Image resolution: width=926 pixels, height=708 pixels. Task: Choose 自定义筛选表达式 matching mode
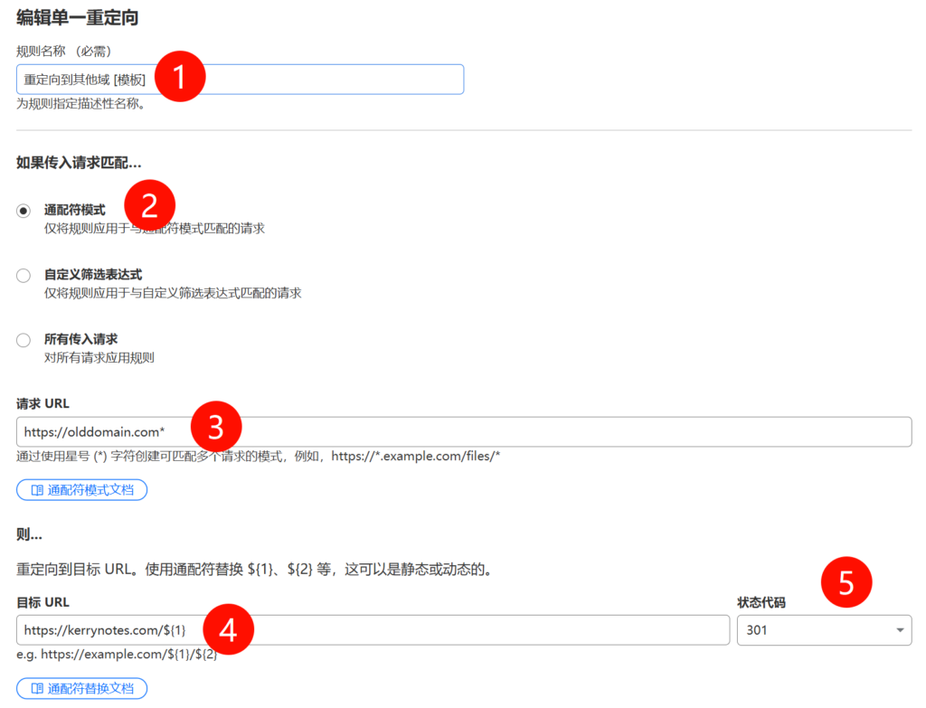23,275
